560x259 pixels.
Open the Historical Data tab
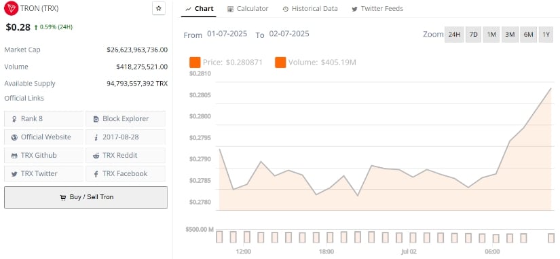pyautogui.click(x=310, y=9)
